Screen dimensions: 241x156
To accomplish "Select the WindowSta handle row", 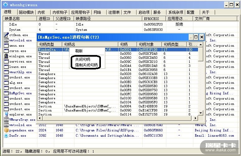I will point(118,50).
